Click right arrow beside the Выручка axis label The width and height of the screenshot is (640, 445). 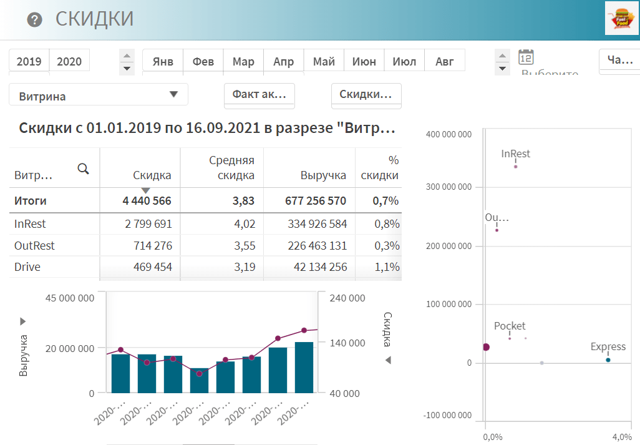(x=23, y=321)
